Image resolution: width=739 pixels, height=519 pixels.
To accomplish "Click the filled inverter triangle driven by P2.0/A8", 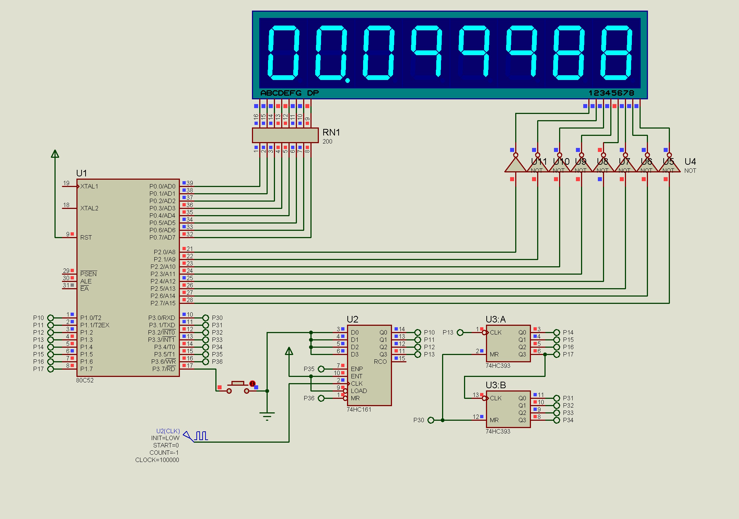I will coord(516,165).
